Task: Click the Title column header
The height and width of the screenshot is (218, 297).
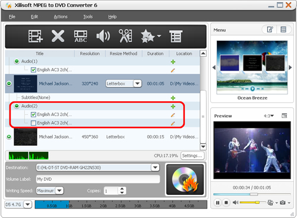Action: pyautogui.click(x=40, y=53)
